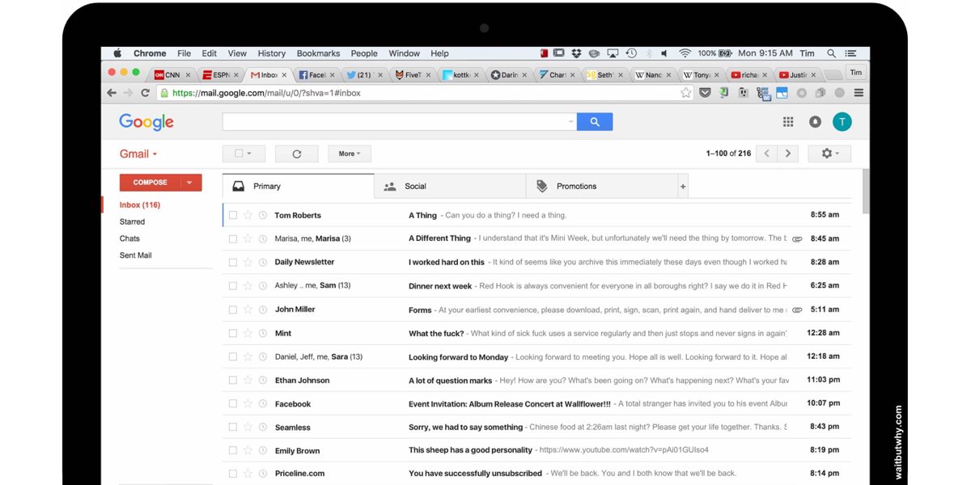This screenshot has width=971, height=485.
Task: Check the Ashley, me, Sam email
Action: [233, 285]
